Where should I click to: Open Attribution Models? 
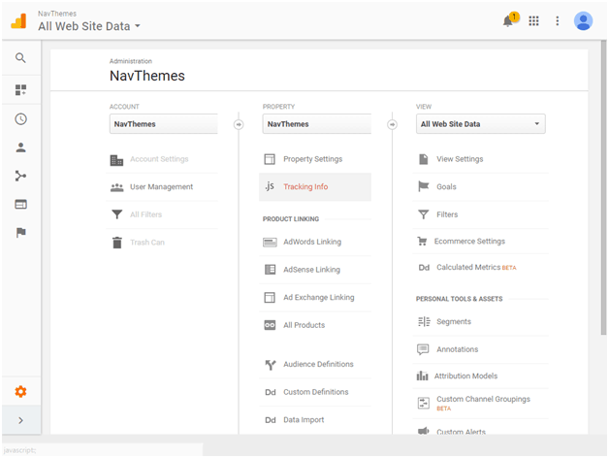click(x=465, y=376)
